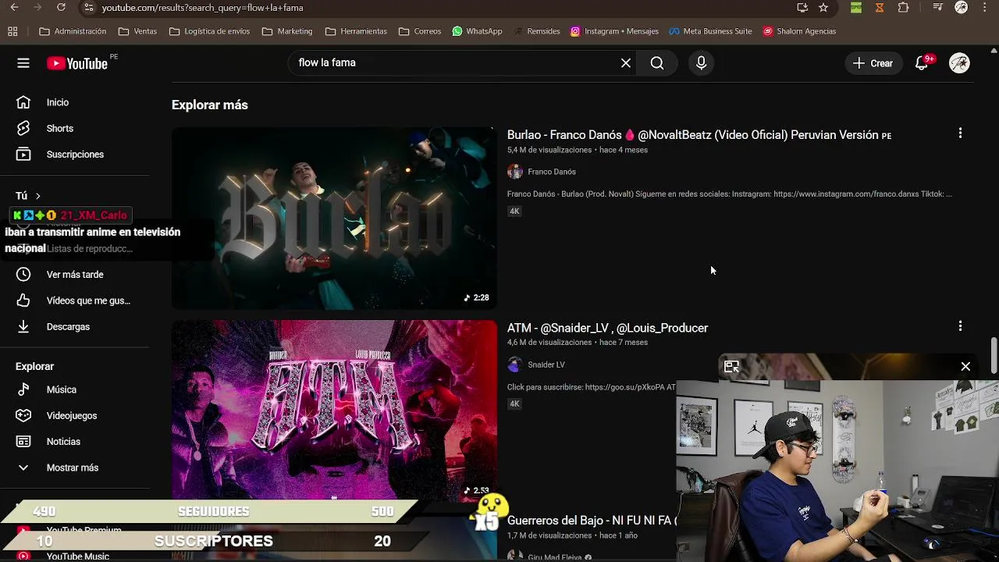Open options menu for ATM video
Screen dimensions: 999x562
(x=960, y=326)
